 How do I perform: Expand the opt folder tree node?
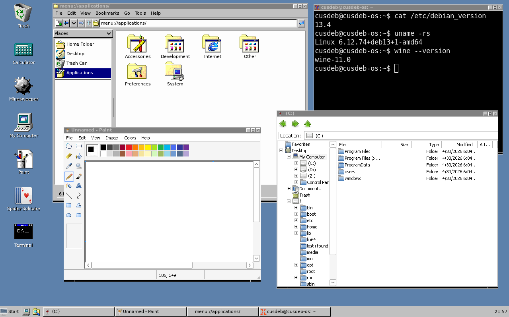pyautogui.click(x=296, y=265)
